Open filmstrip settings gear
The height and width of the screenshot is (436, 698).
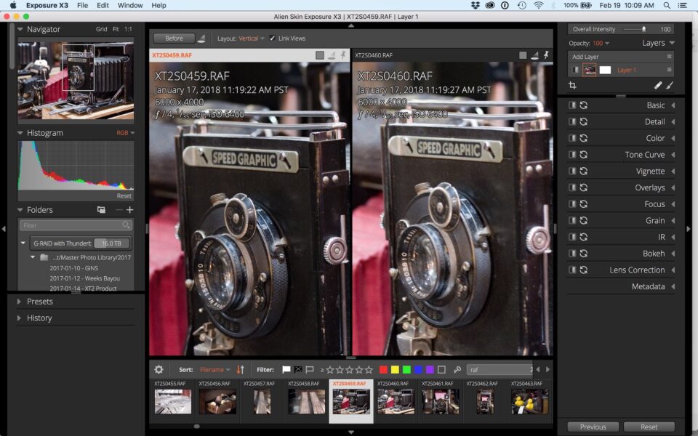coord(159,369)
